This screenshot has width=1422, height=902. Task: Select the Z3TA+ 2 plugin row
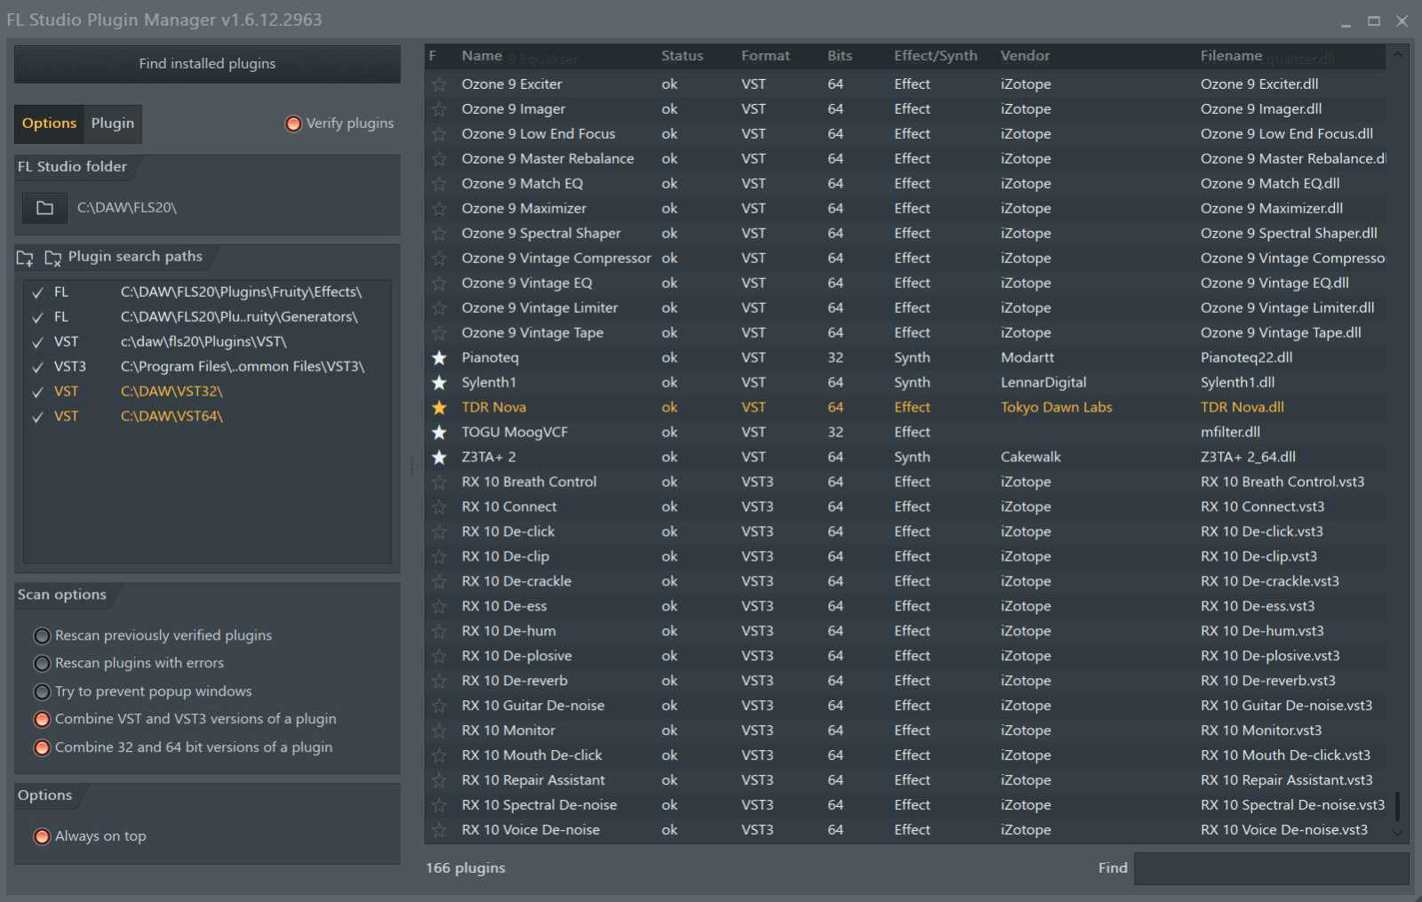coord(906,458)
